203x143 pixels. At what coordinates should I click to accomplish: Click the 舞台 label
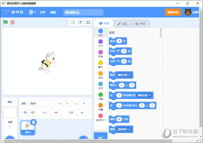tap(10, 102)
